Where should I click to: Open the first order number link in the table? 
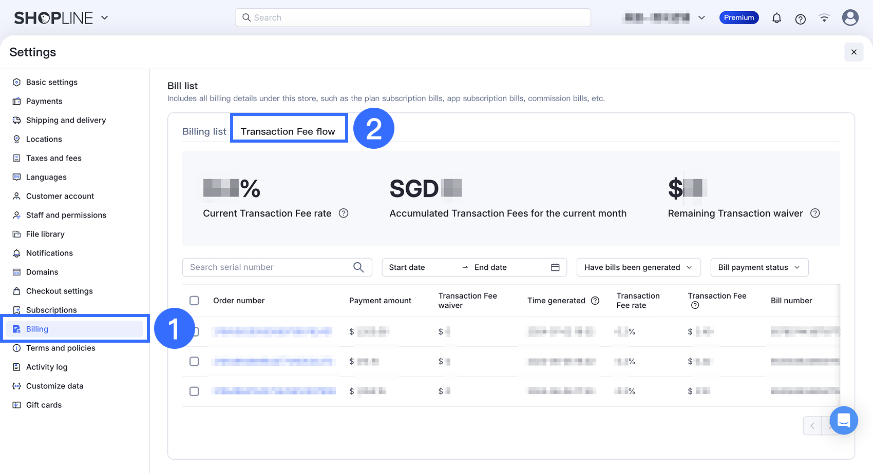point(273,331)
